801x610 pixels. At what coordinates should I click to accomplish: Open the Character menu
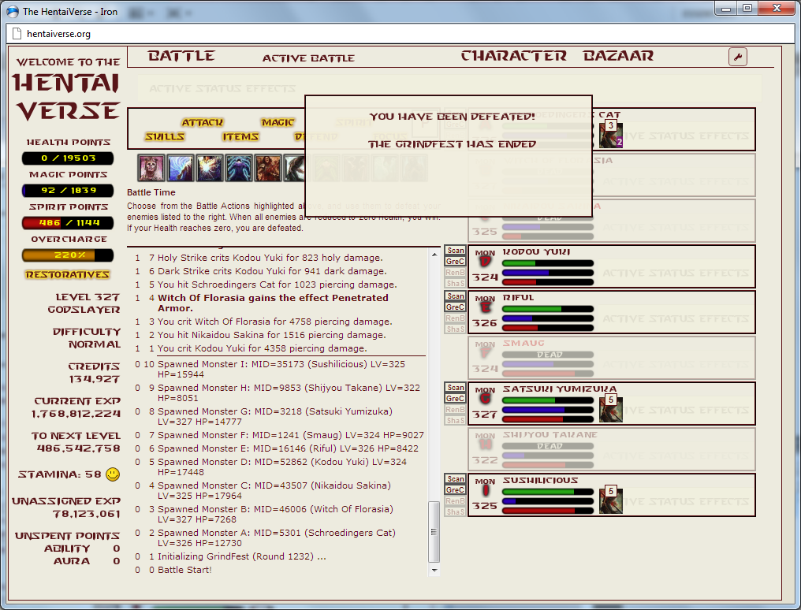tap(514, 56)
